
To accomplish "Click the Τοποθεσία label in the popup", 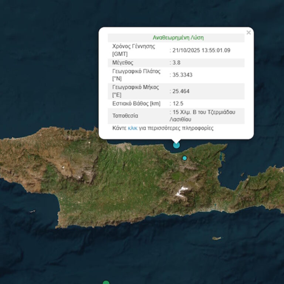I will tap(125, 116).
